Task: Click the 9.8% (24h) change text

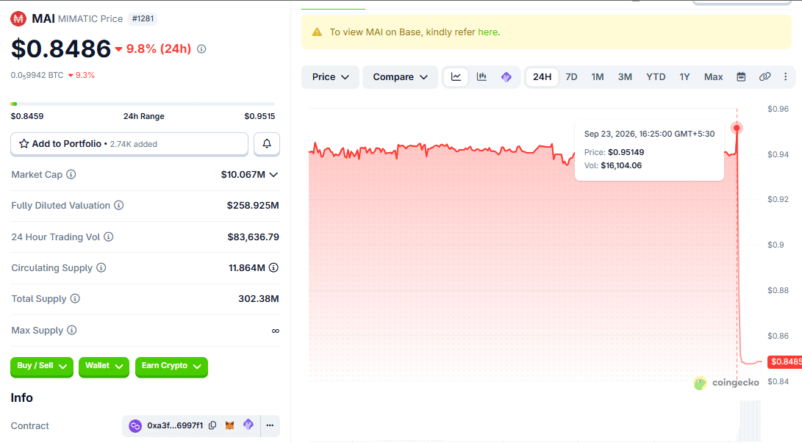Action: (159, 49)
